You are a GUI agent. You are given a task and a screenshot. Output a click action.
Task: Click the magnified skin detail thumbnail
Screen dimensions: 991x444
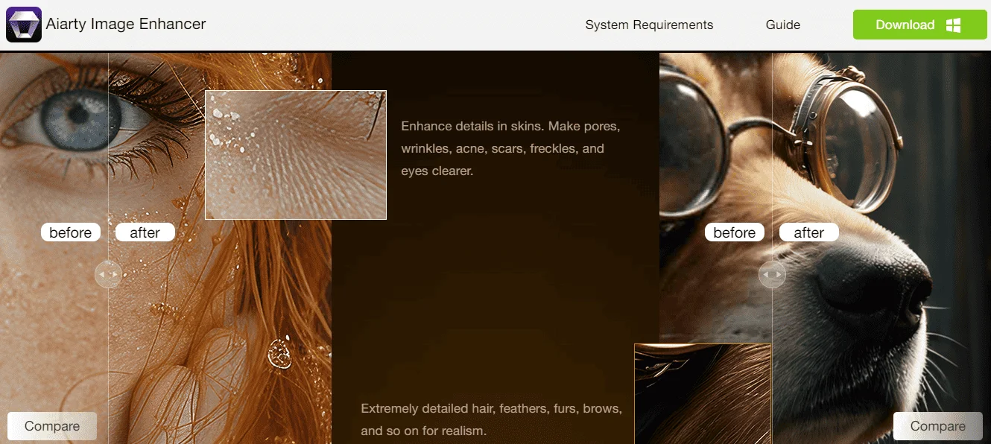click(x=296, y=155)
